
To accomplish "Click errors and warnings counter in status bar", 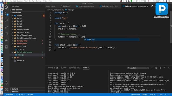I will pos(22,95).
